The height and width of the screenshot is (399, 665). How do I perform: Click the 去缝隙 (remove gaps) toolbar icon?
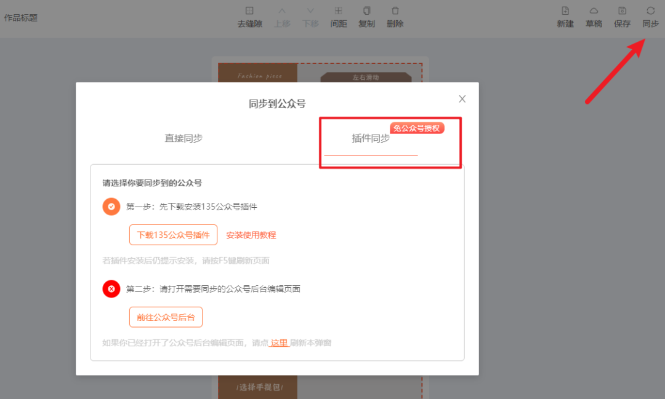249,11
